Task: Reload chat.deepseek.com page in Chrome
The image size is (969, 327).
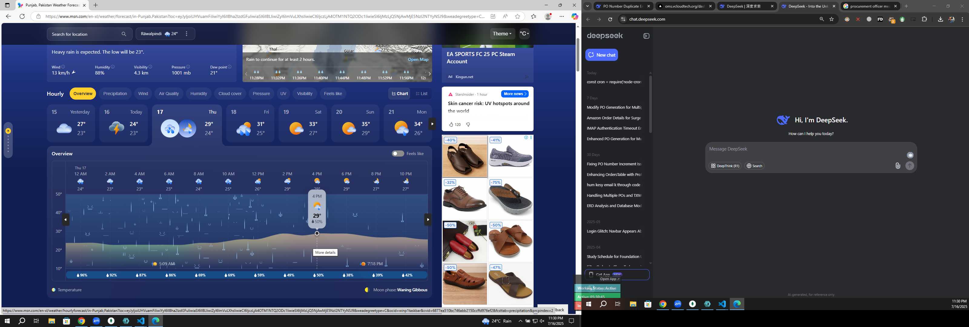Action: [x=610, y=19]
